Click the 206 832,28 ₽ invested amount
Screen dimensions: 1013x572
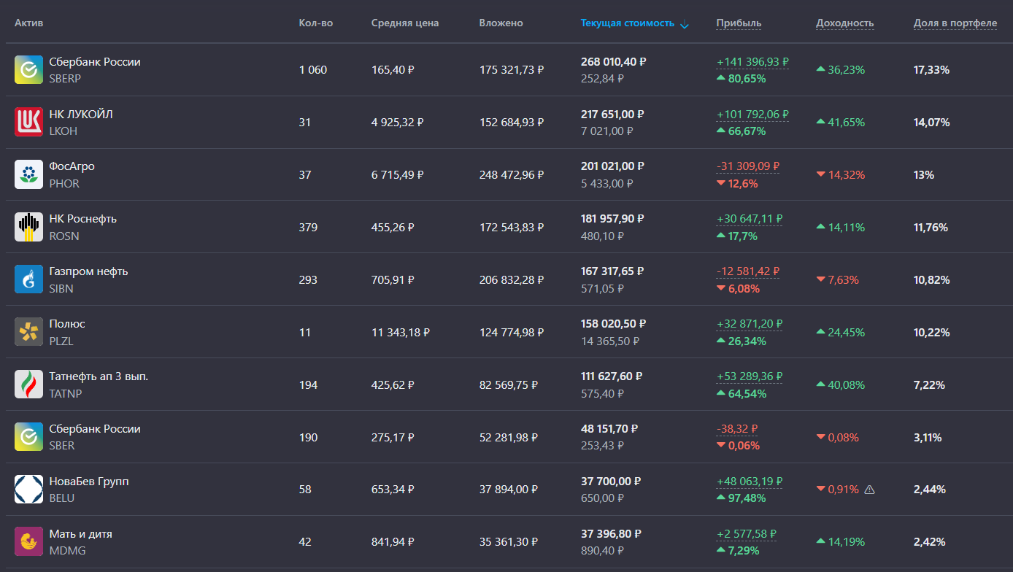512,280
